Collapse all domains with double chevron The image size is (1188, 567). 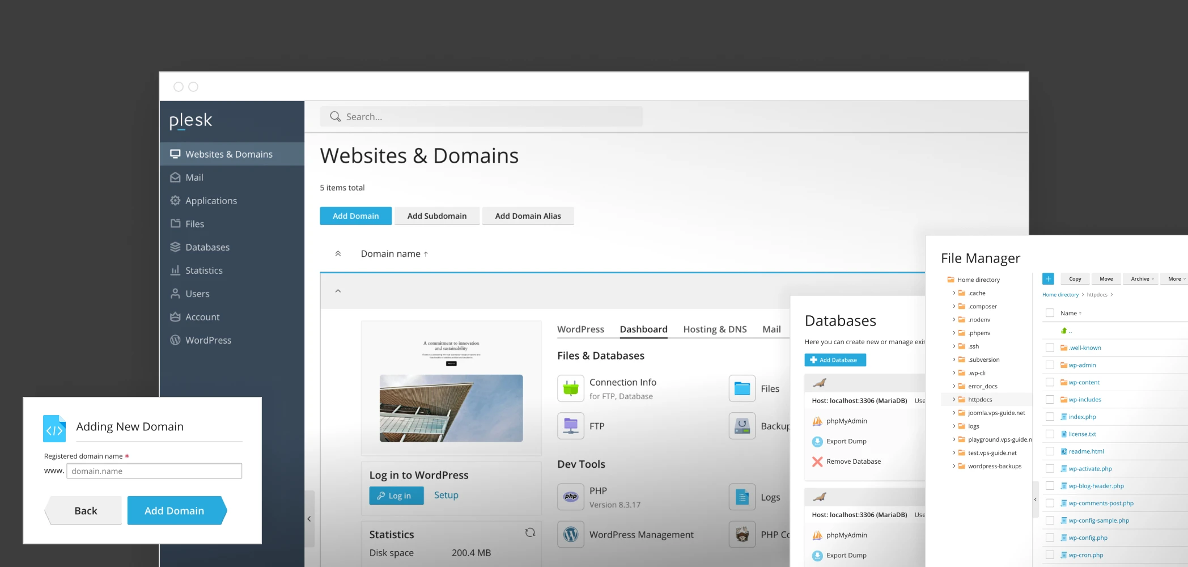[x=338, y=254]
